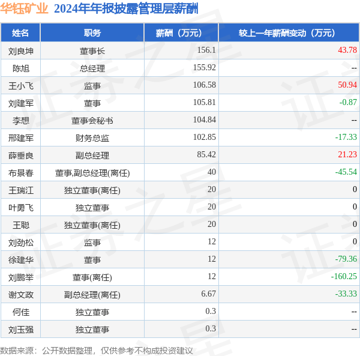This screenshot has width=360, height=356.
Task: Select the name cell 陈旭
Action: tap(21, 68)
